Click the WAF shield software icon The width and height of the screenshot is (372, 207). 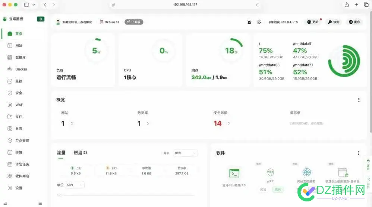[x=270, y=172]
